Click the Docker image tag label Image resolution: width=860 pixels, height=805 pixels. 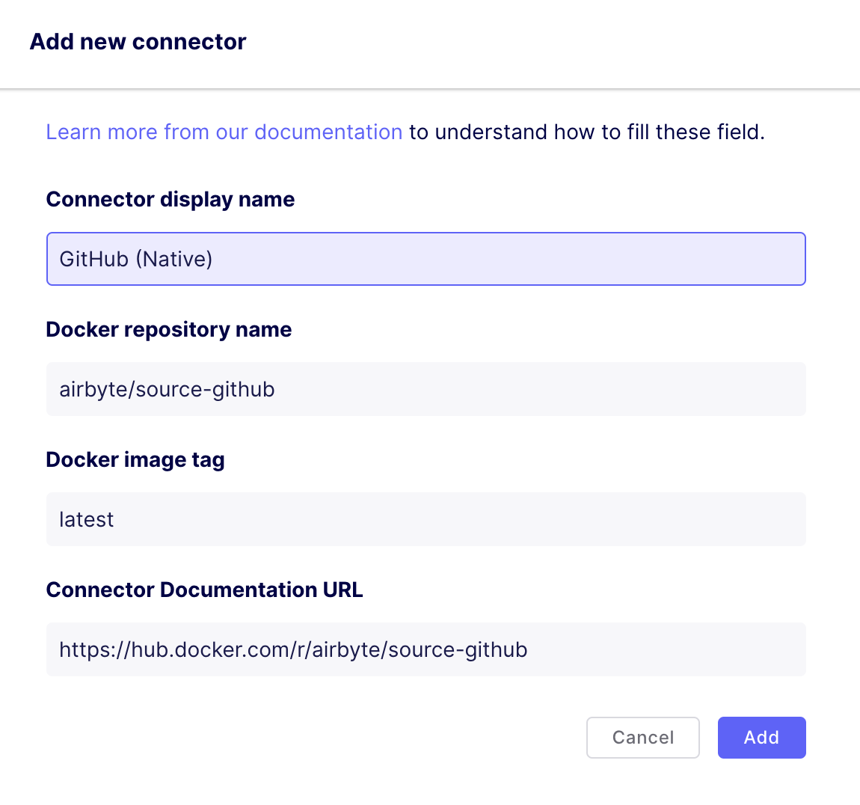point(135,459)
